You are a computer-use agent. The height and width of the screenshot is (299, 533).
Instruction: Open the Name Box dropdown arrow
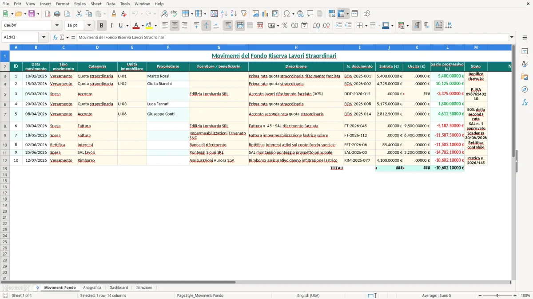coord(44,37)
